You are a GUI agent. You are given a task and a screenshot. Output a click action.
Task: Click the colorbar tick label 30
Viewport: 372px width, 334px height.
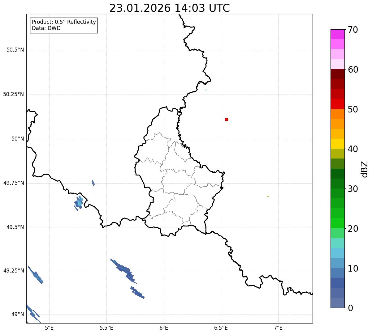pos(353,189)
